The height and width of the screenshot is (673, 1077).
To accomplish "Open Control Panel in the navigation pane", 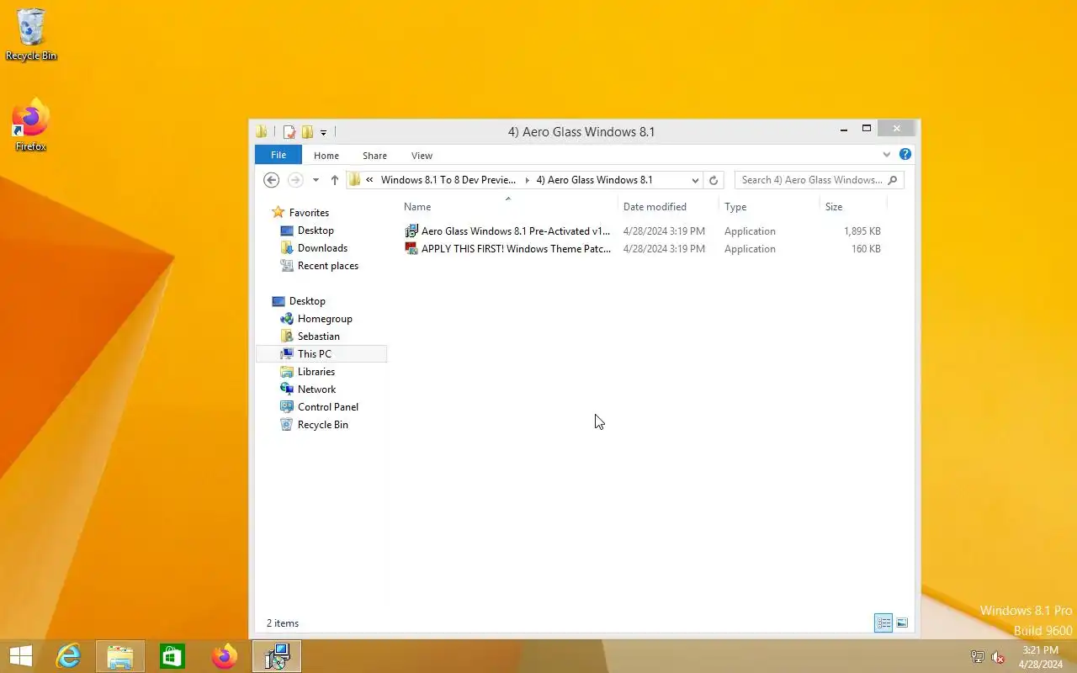I will [x=327, y=407].
